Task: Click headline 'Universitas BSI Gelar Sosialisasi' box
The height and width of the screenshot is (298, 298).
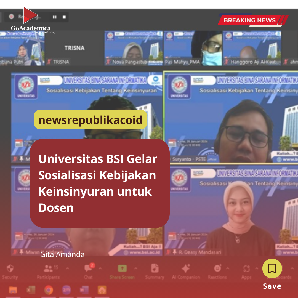Action: pos(100,183)
